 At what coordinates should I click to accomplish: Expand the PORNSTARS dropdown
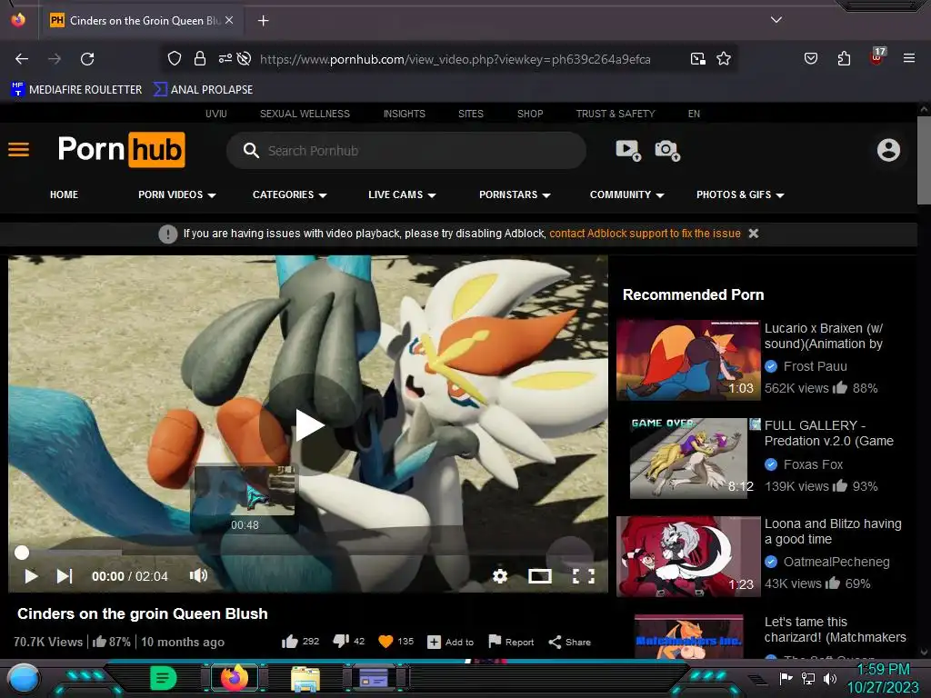(515, 194)
